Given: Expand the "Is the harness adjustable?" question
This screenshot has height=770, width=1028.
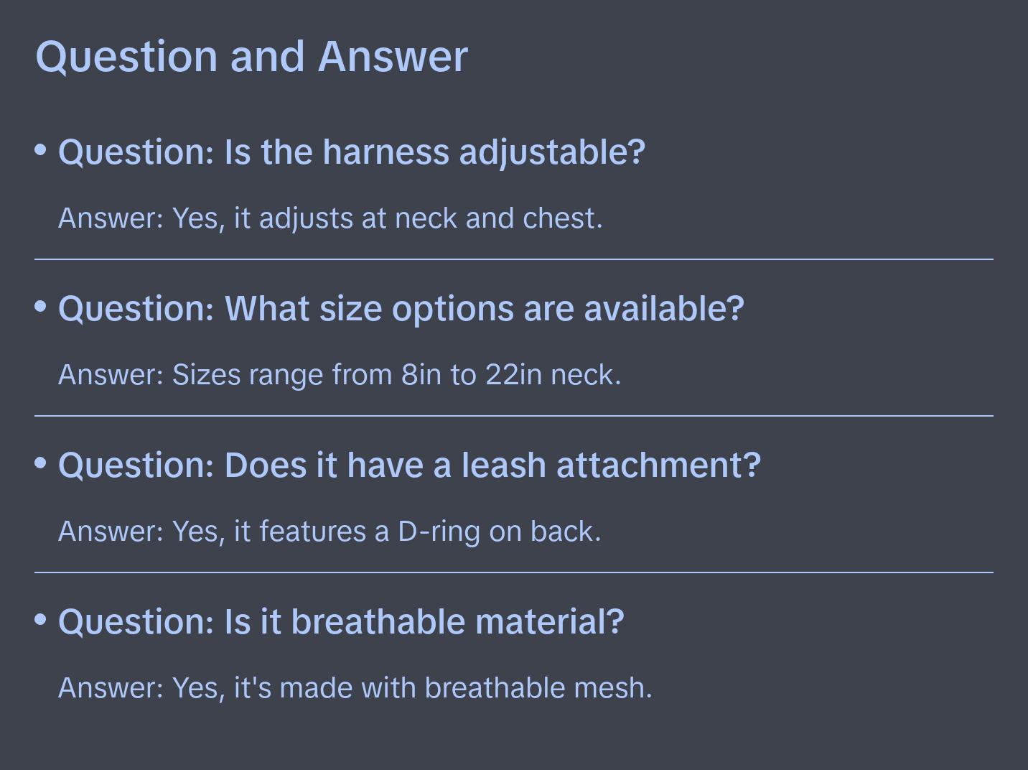Looking at the screenshot, I should pos(352,152).
